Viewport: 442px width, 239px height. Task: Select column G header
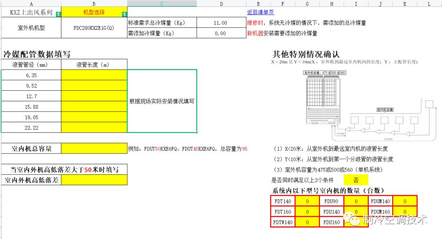point(307,4)
